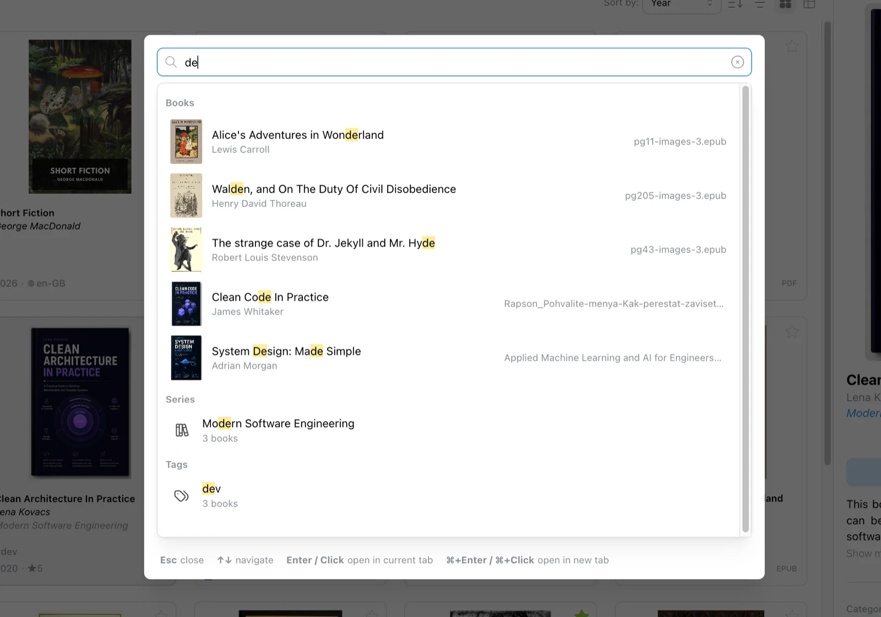This screenshot has height=617, width=881.
Task: Toggle favorite star on EPUB library card
Action: coord(792,332)
